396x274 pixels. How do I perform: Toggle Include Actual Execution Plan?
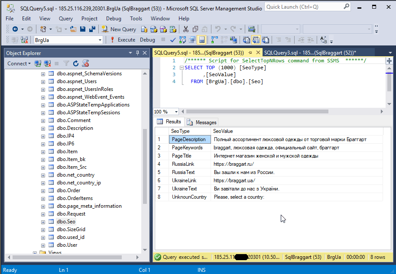pyautogui.click(x=214, y=40)
